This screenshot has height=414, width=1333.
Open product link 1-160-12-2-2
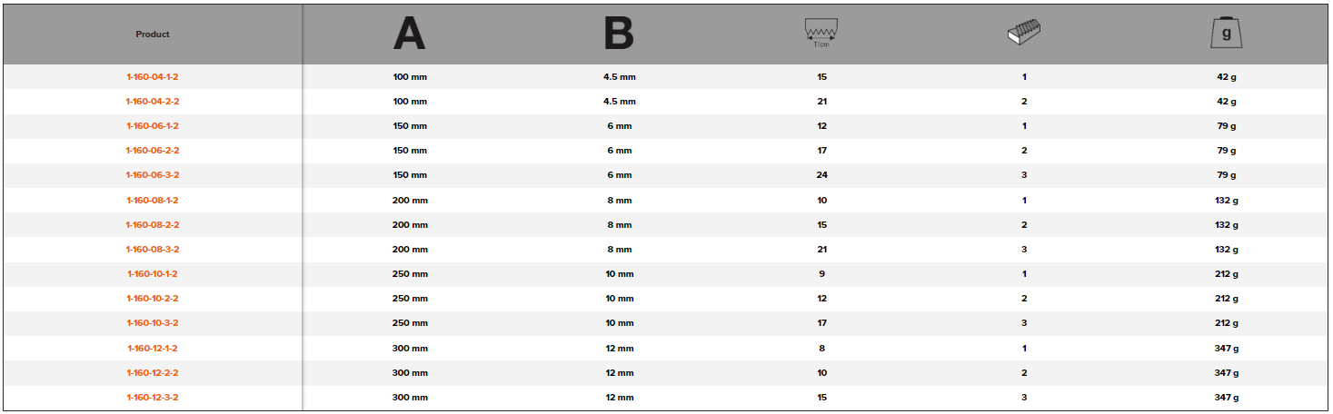pyautogui.click(x=153, y=372)
